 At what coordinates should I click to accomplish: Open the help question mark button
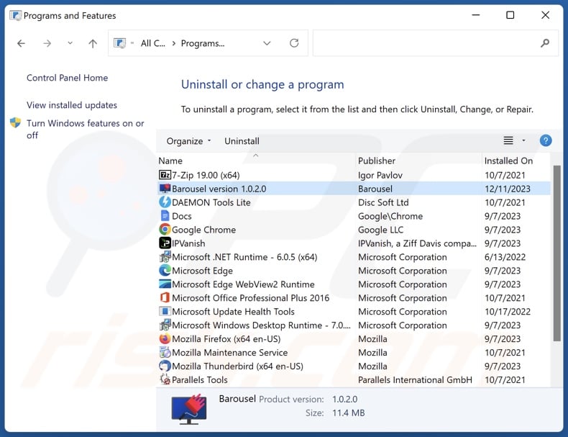[x=546, y=140]
